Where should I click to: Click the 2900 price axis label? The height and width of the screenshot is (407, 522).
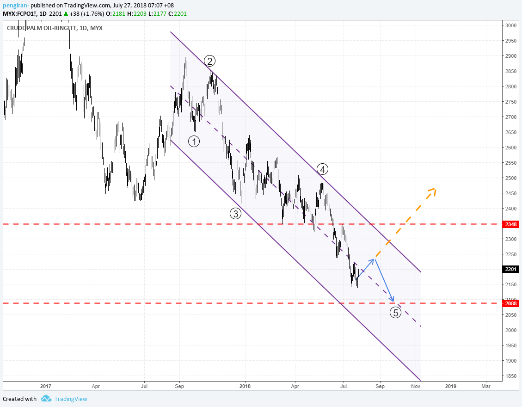[511, 56]
